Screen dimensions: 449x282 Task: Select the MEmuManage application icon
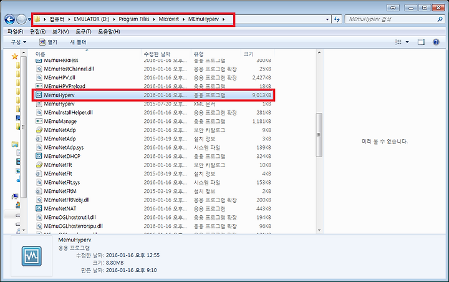click(39, 121)
